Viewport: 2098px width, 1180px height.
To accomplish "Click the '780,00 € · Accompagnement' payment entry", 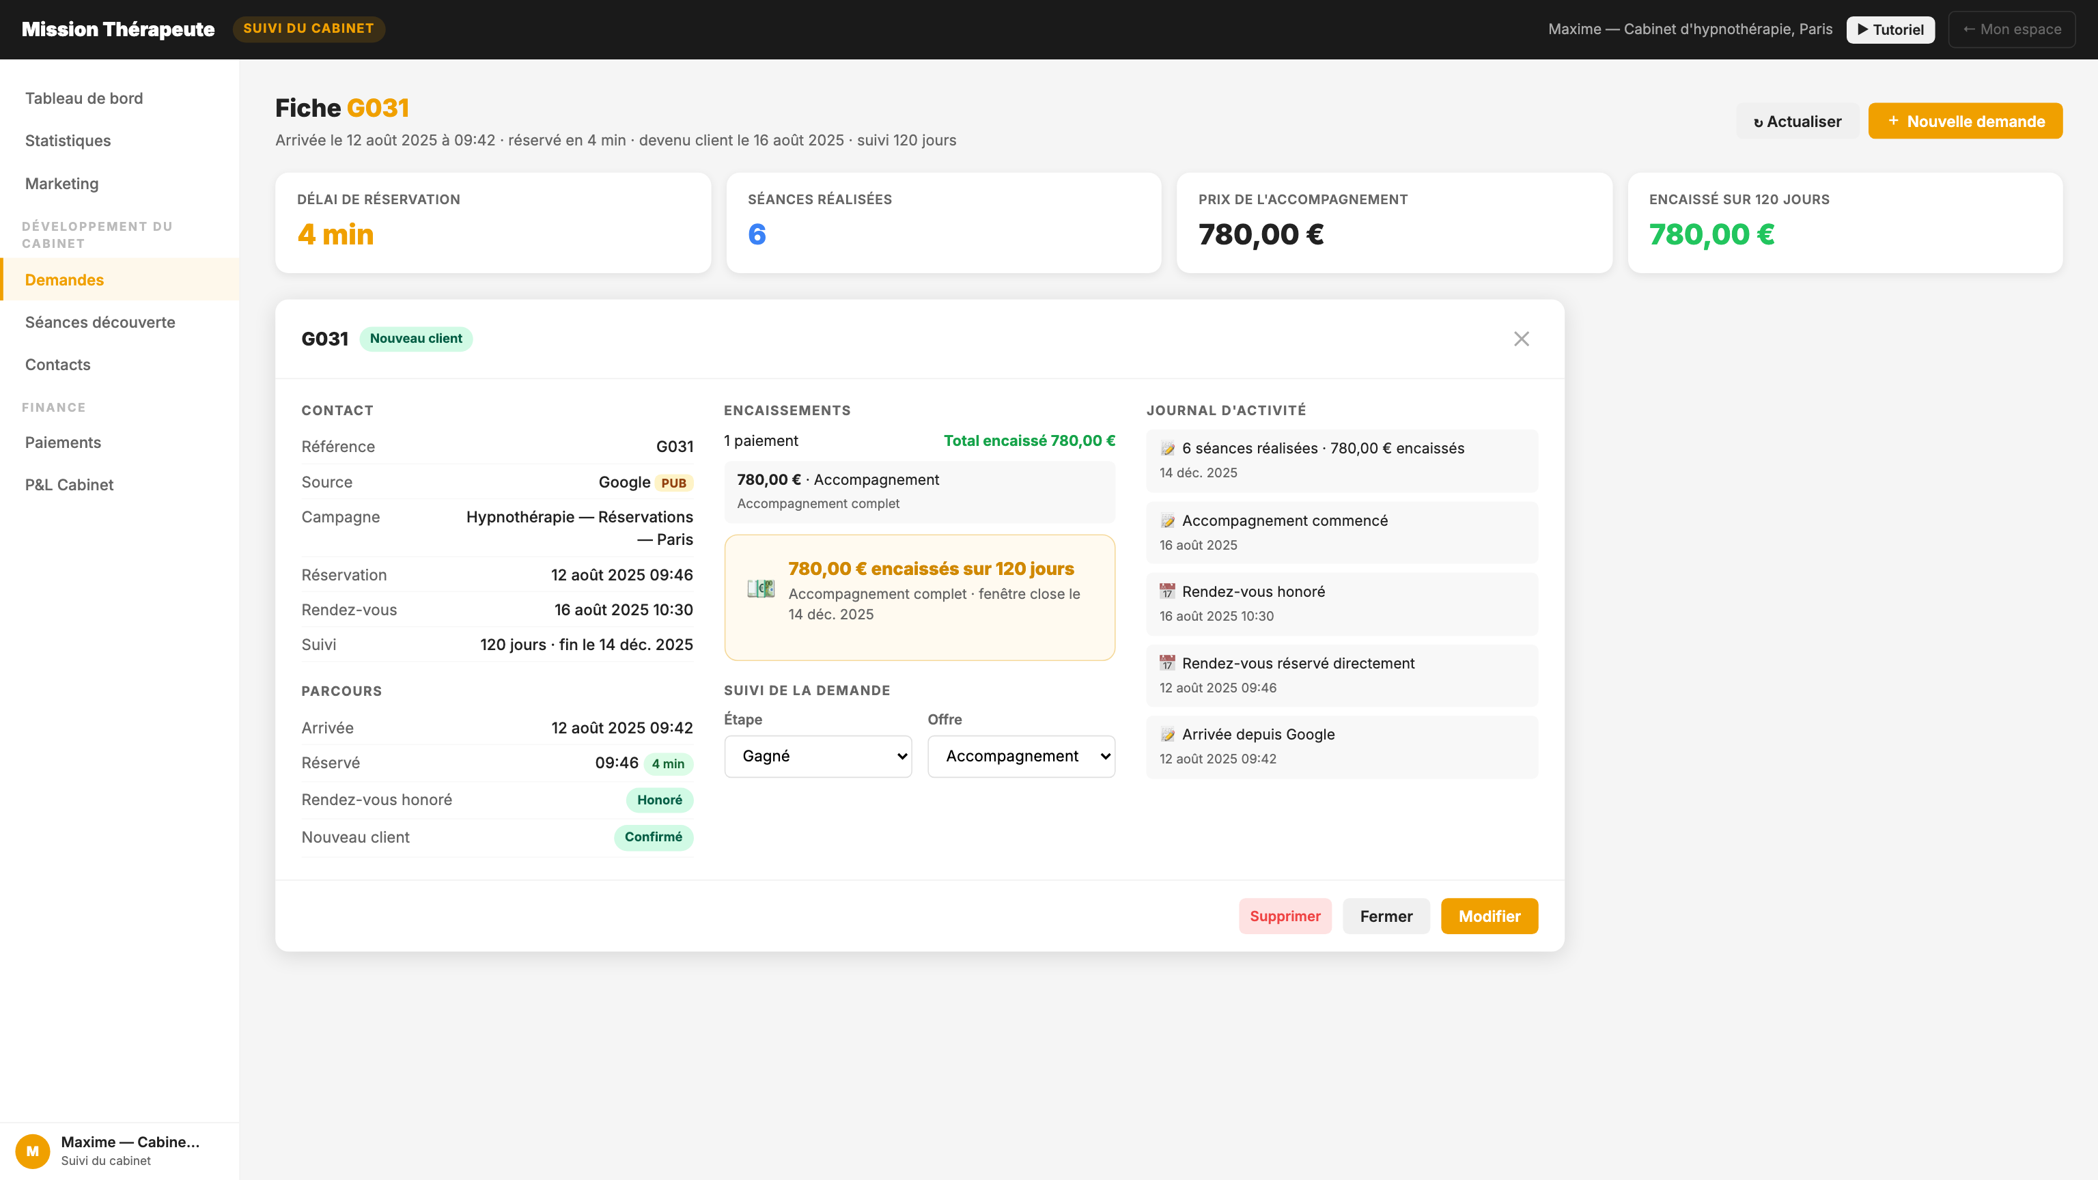I will point(919,492).
